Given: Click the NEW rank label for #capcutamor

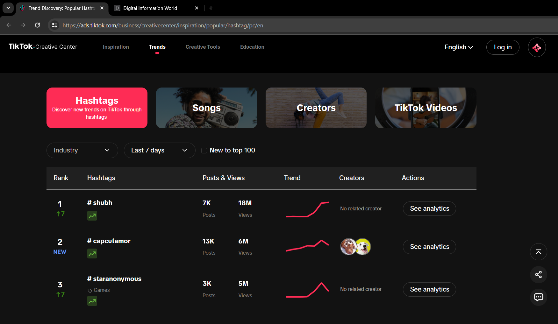Looking at the screenshot, I should 60,252.
